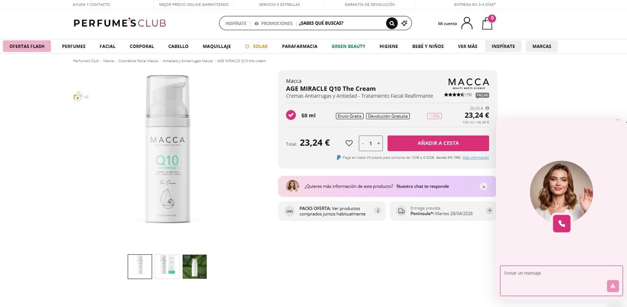
Task: Expand the product chat info banner arrow
Action: [483, 186]
